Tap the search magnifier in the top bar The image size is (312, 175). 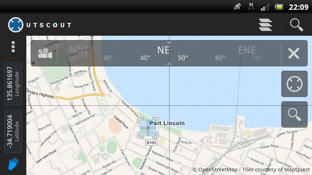coord(297,25)
